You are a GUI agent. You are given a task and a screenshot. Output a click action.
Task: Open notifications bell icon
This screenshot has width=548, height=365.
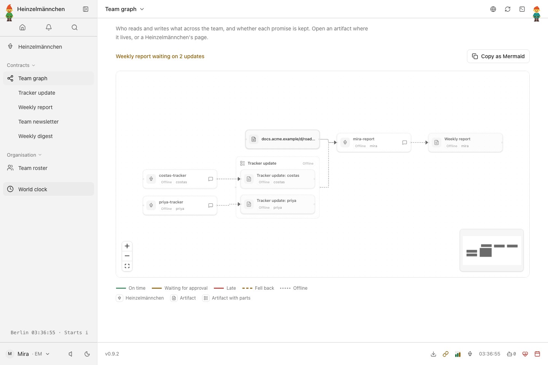point(49,27)
